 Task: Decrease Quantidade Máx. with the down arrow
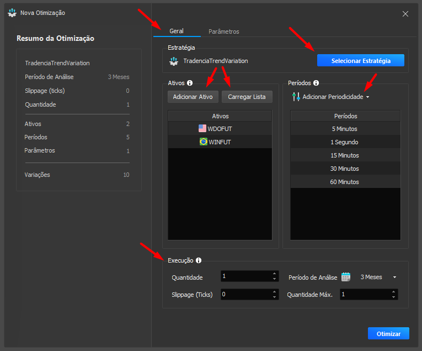(x=393, y=297)
